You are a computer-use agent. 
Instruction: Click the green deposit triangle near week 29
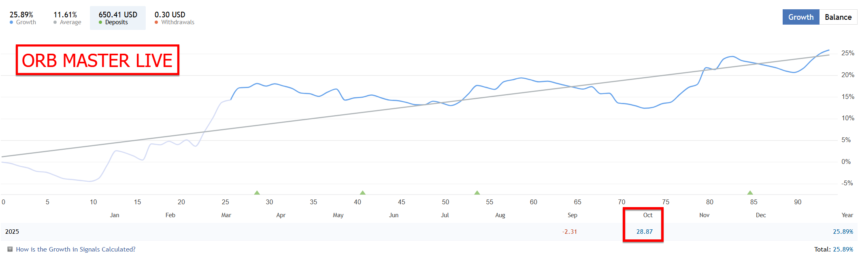257,193
